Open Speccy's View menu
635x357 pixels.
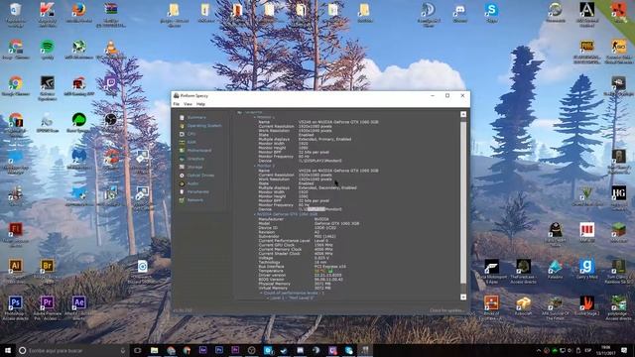coord(188,104)
